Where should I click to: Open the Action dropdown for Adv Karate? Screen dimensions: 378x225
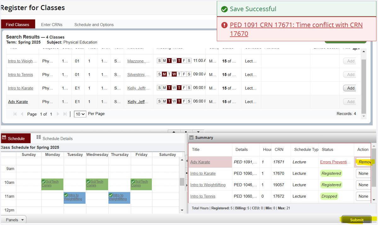point(364,162)
